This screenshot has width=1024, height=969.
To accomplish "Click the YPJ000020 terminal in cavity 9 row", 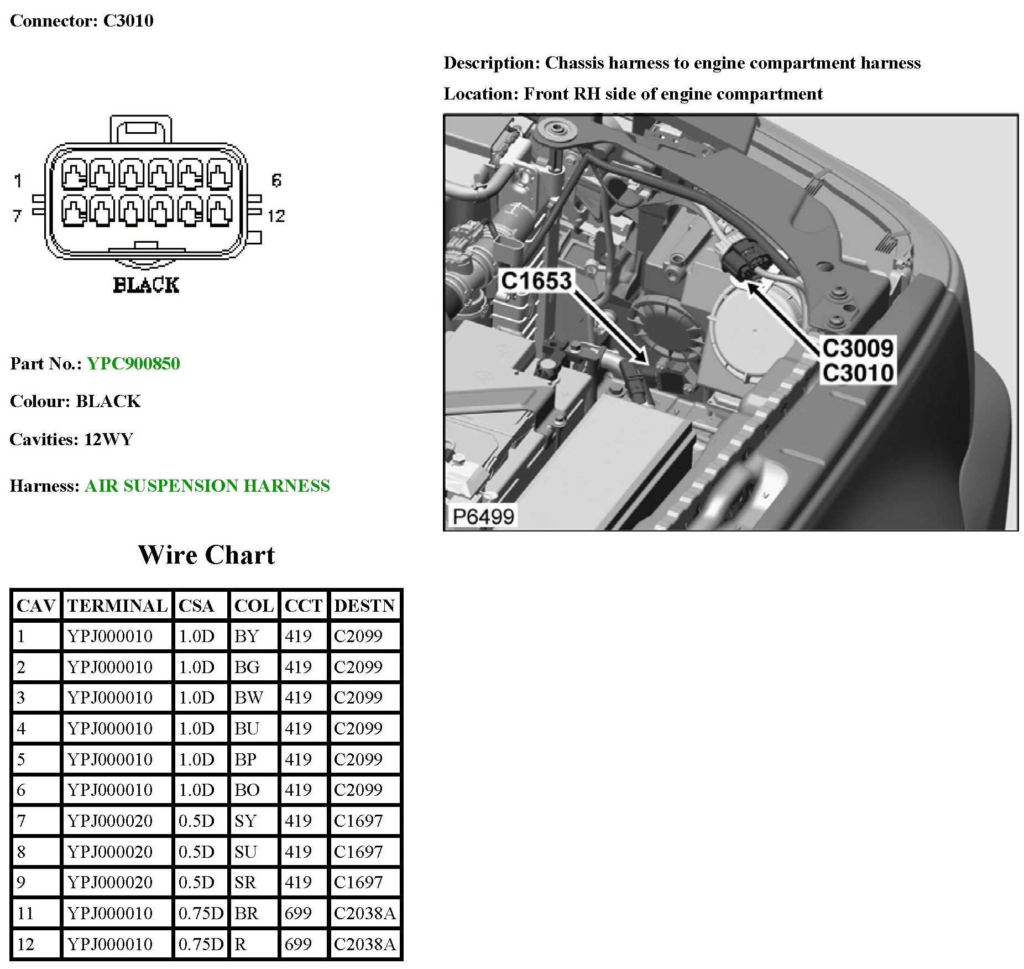I will point(110,882).
